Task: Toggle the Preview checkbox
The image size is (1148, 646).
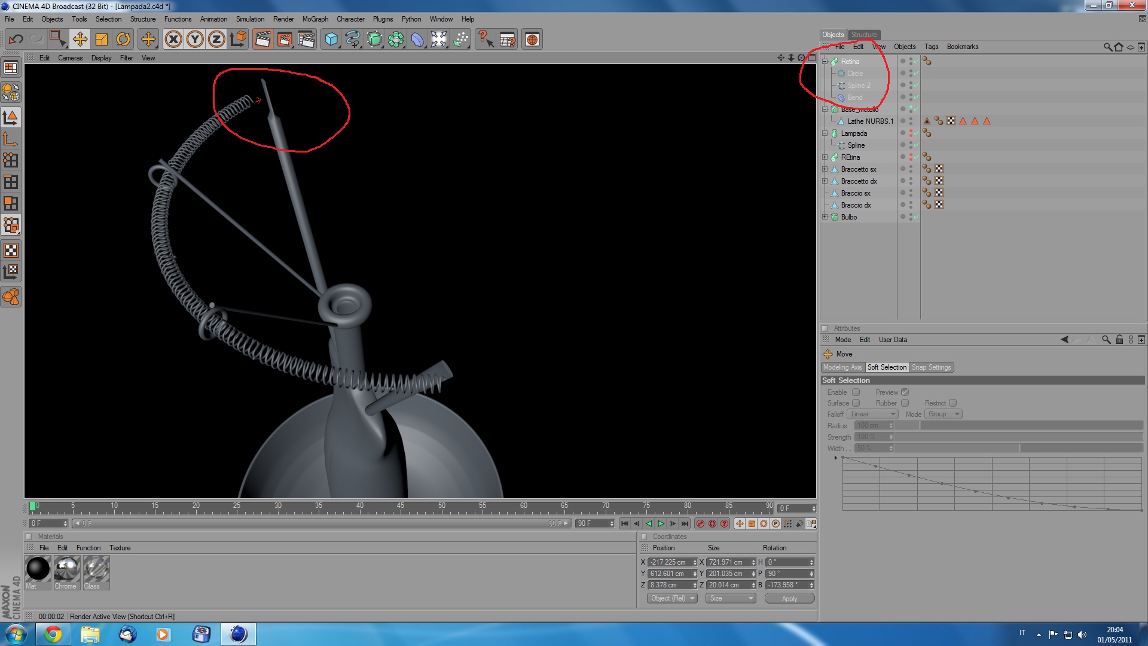Action: [905, 392]
